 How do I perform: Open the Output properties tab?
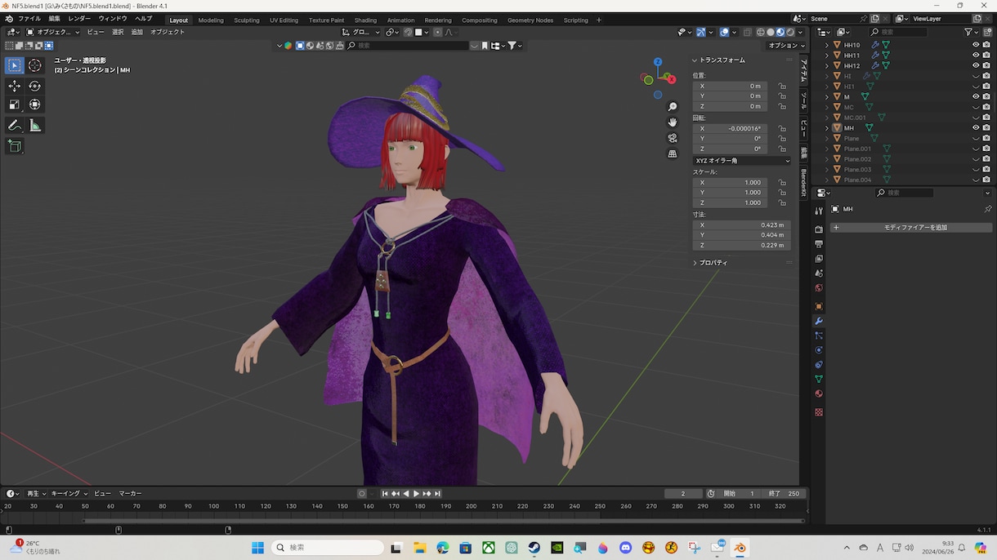tap(819, 244)
